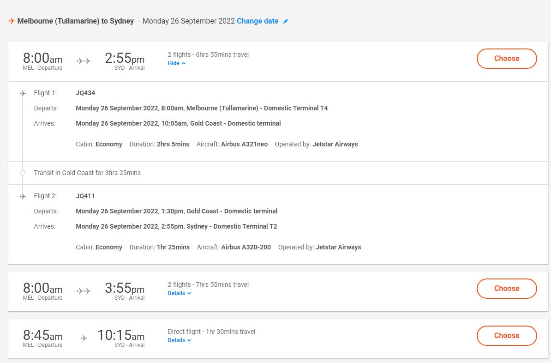Click the plane icon next to Flight 2
The width and height of the screenshot is (551, 363).
[23, 196]
